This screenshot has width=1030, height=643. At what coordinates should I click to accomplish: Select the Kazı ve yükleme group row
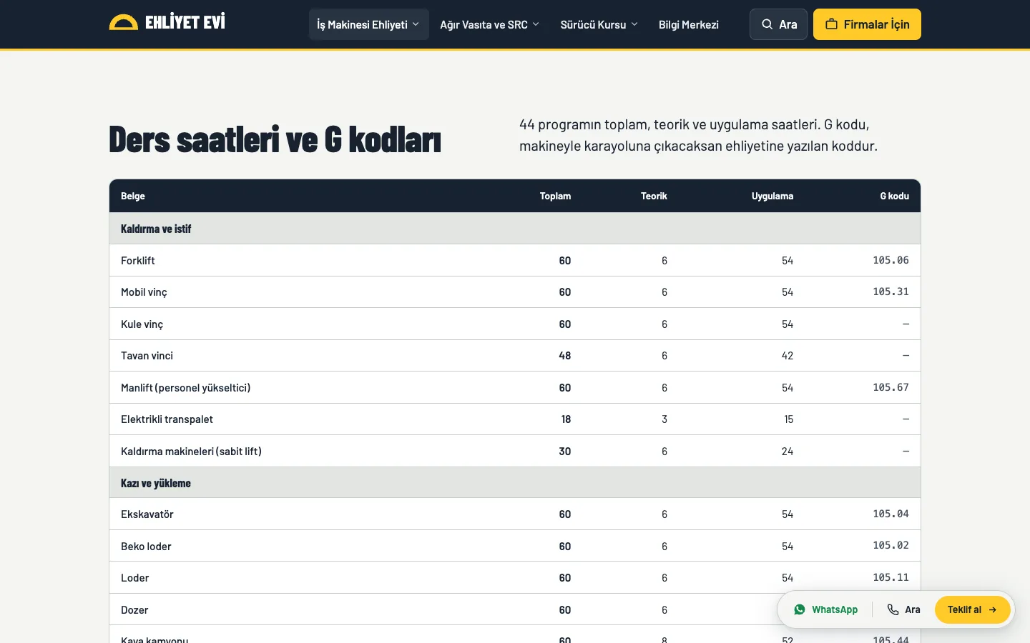(x=515, y=483)
